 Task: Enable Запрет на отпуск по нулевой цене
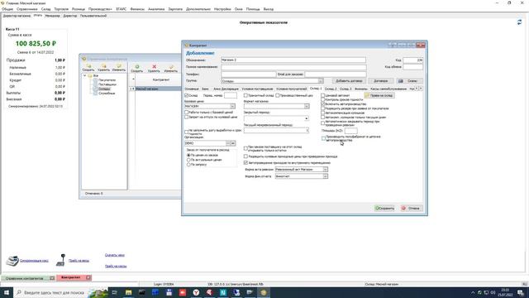(187, 117)
